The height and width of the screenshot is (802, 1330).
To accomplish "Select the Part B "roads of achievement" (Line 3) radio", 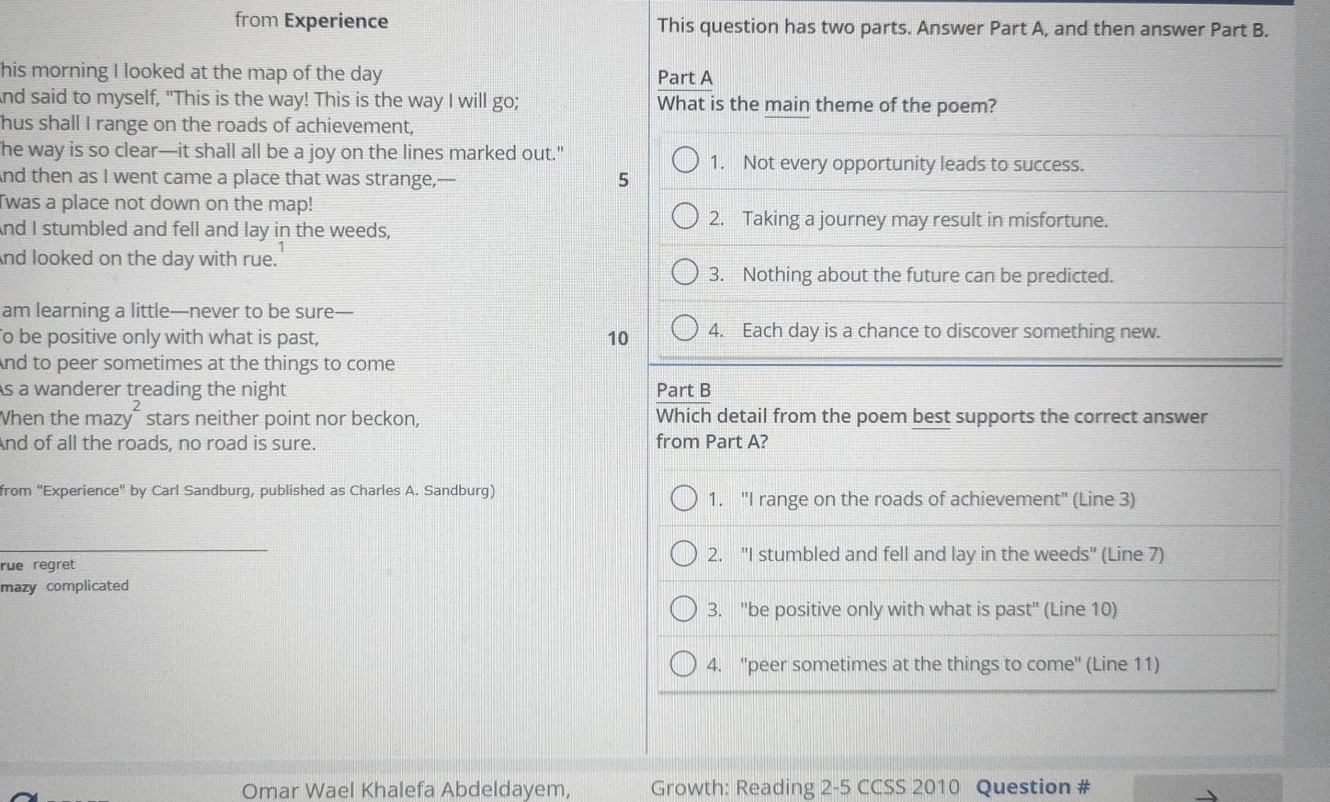I will [x=683, y=498].
